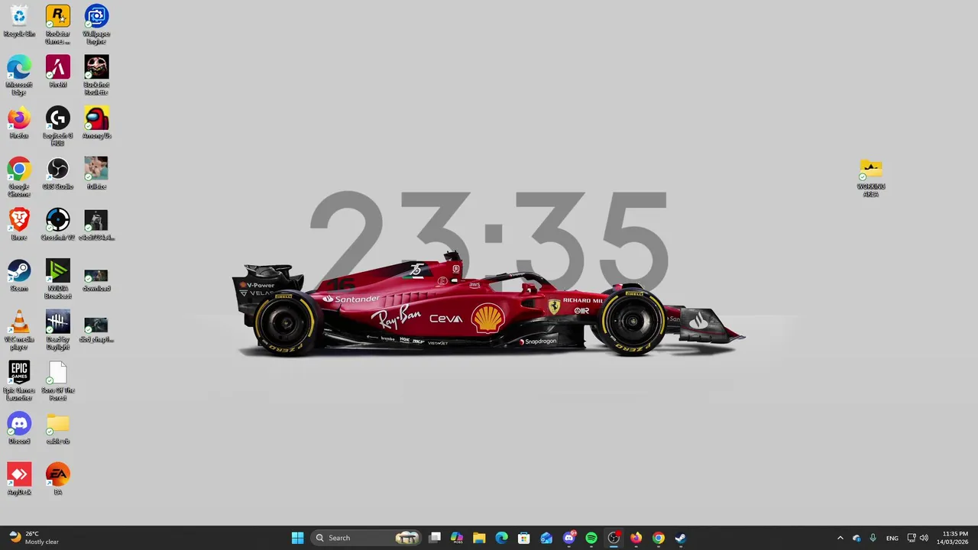Image resolution: width=978 pixels, height=550 pixels.
Task: Open the volume control in system tray
Action: click(924, 538)
